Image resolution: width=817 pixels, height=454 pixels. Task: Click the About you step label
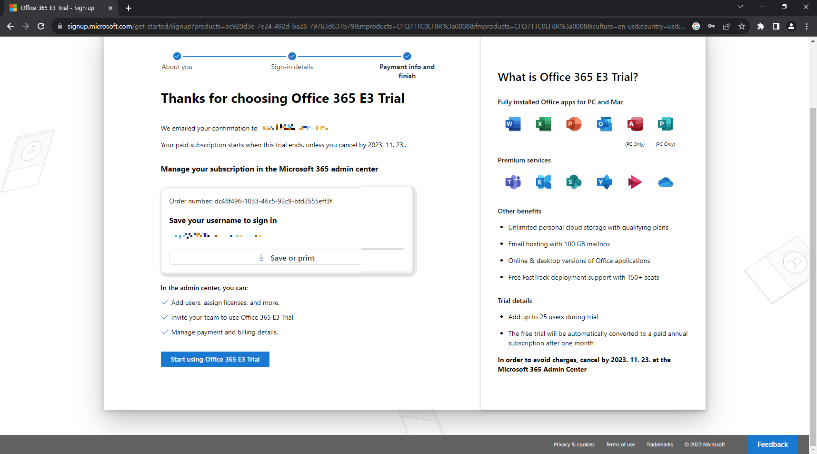[x=177, y=67]
